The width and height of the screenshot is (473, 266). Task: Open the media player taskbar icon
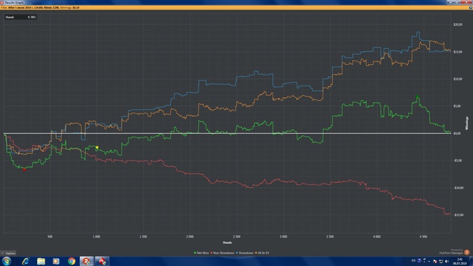(56, 261)
